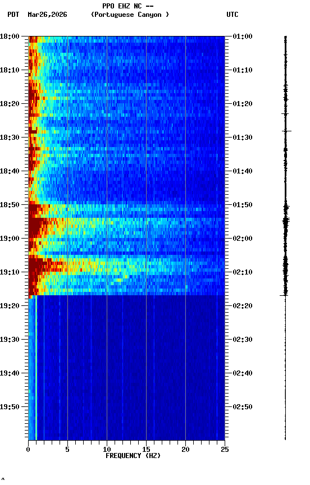Click the '19:10' PDT time label
Viewport: 310px width, 485px height.
point(10,272)
